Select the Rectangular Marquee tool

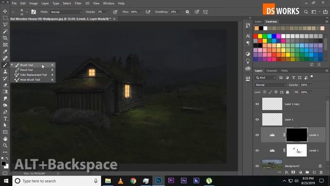5,18
